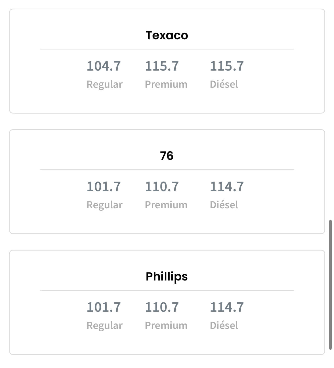Click the Texaco station title
The width and height of the screenshot is (334, 368).
[x=167, y=35]
